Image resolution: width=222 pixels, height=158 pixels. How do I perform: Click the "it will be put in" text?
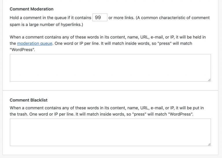(190, 108)
